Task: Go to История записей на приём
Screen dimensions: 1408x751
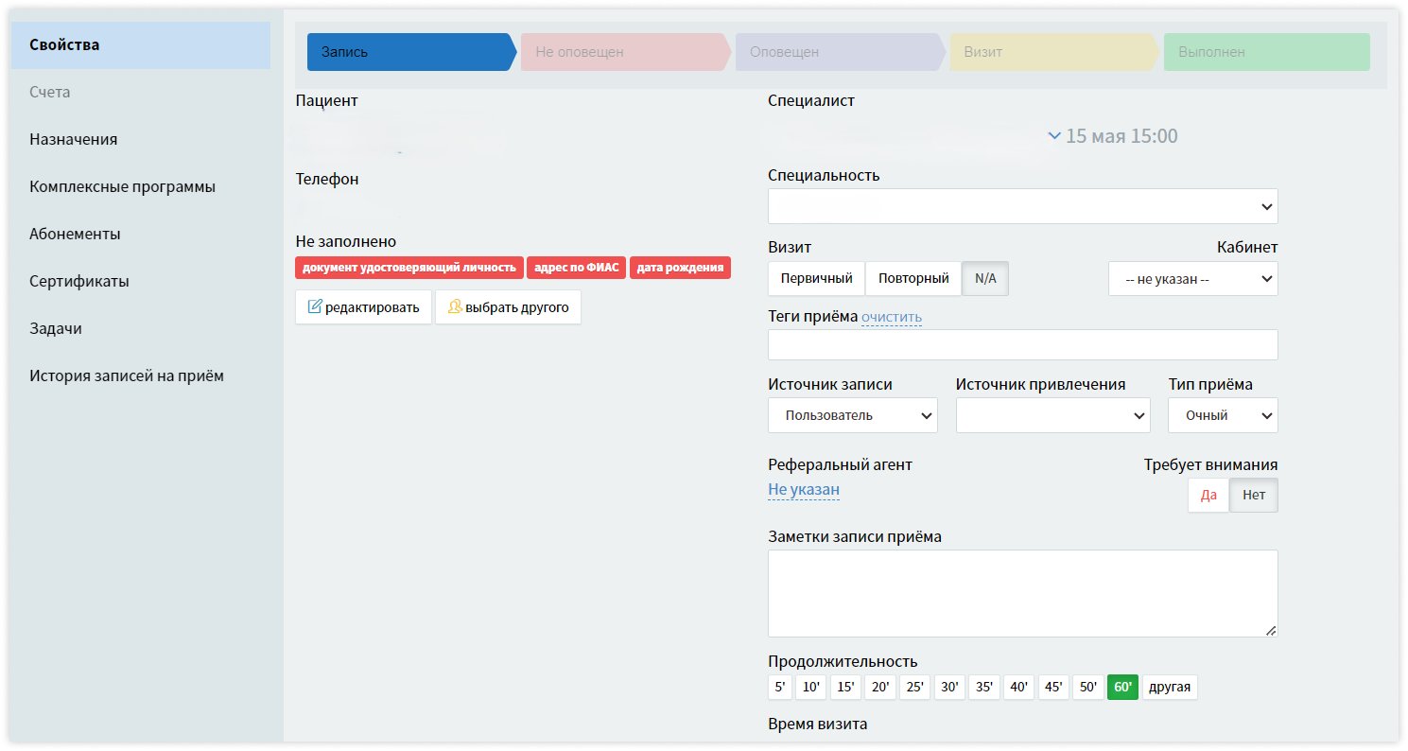Action: [x=127, y=375]
